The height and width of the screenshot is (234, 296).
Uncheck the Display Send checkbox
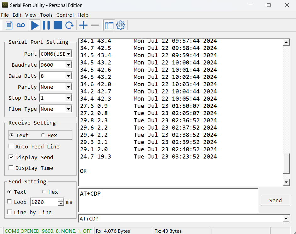[11, 157]
